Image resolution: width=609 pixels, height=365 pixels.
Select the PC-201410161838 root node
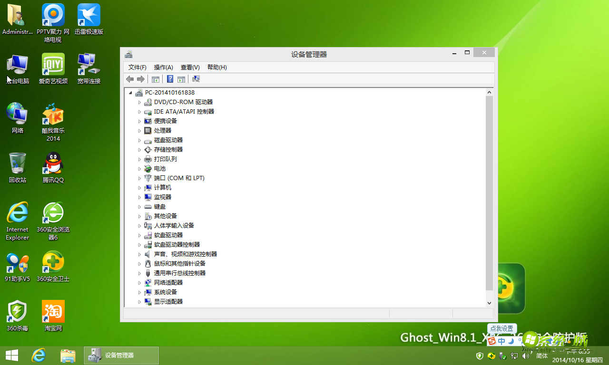click(x=170, y=92)
